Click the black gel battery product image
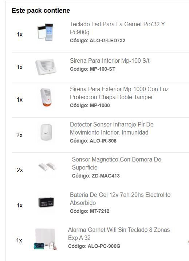The width and height of the screenshot is (189, 261). pos(46,202)
